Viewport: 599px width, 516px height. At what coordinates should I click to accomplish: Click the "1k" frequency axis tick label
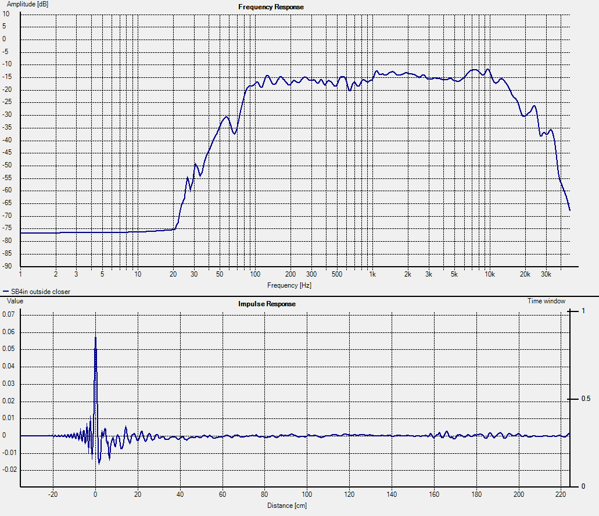click(x=372, y=274)
